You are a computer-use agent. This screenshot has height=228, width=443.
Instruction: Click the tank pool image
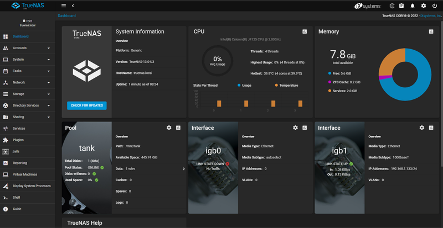click(87, 168)
